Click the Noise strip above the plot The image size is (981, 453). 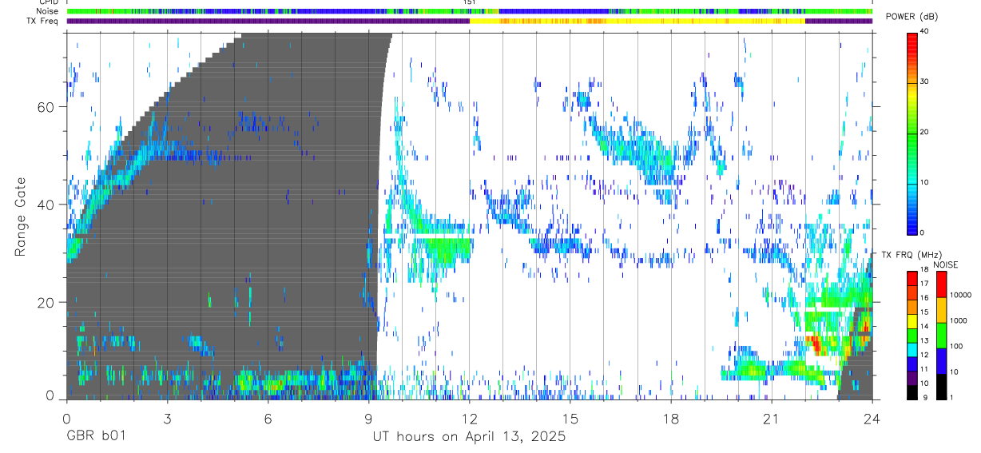tap(469, 11)
